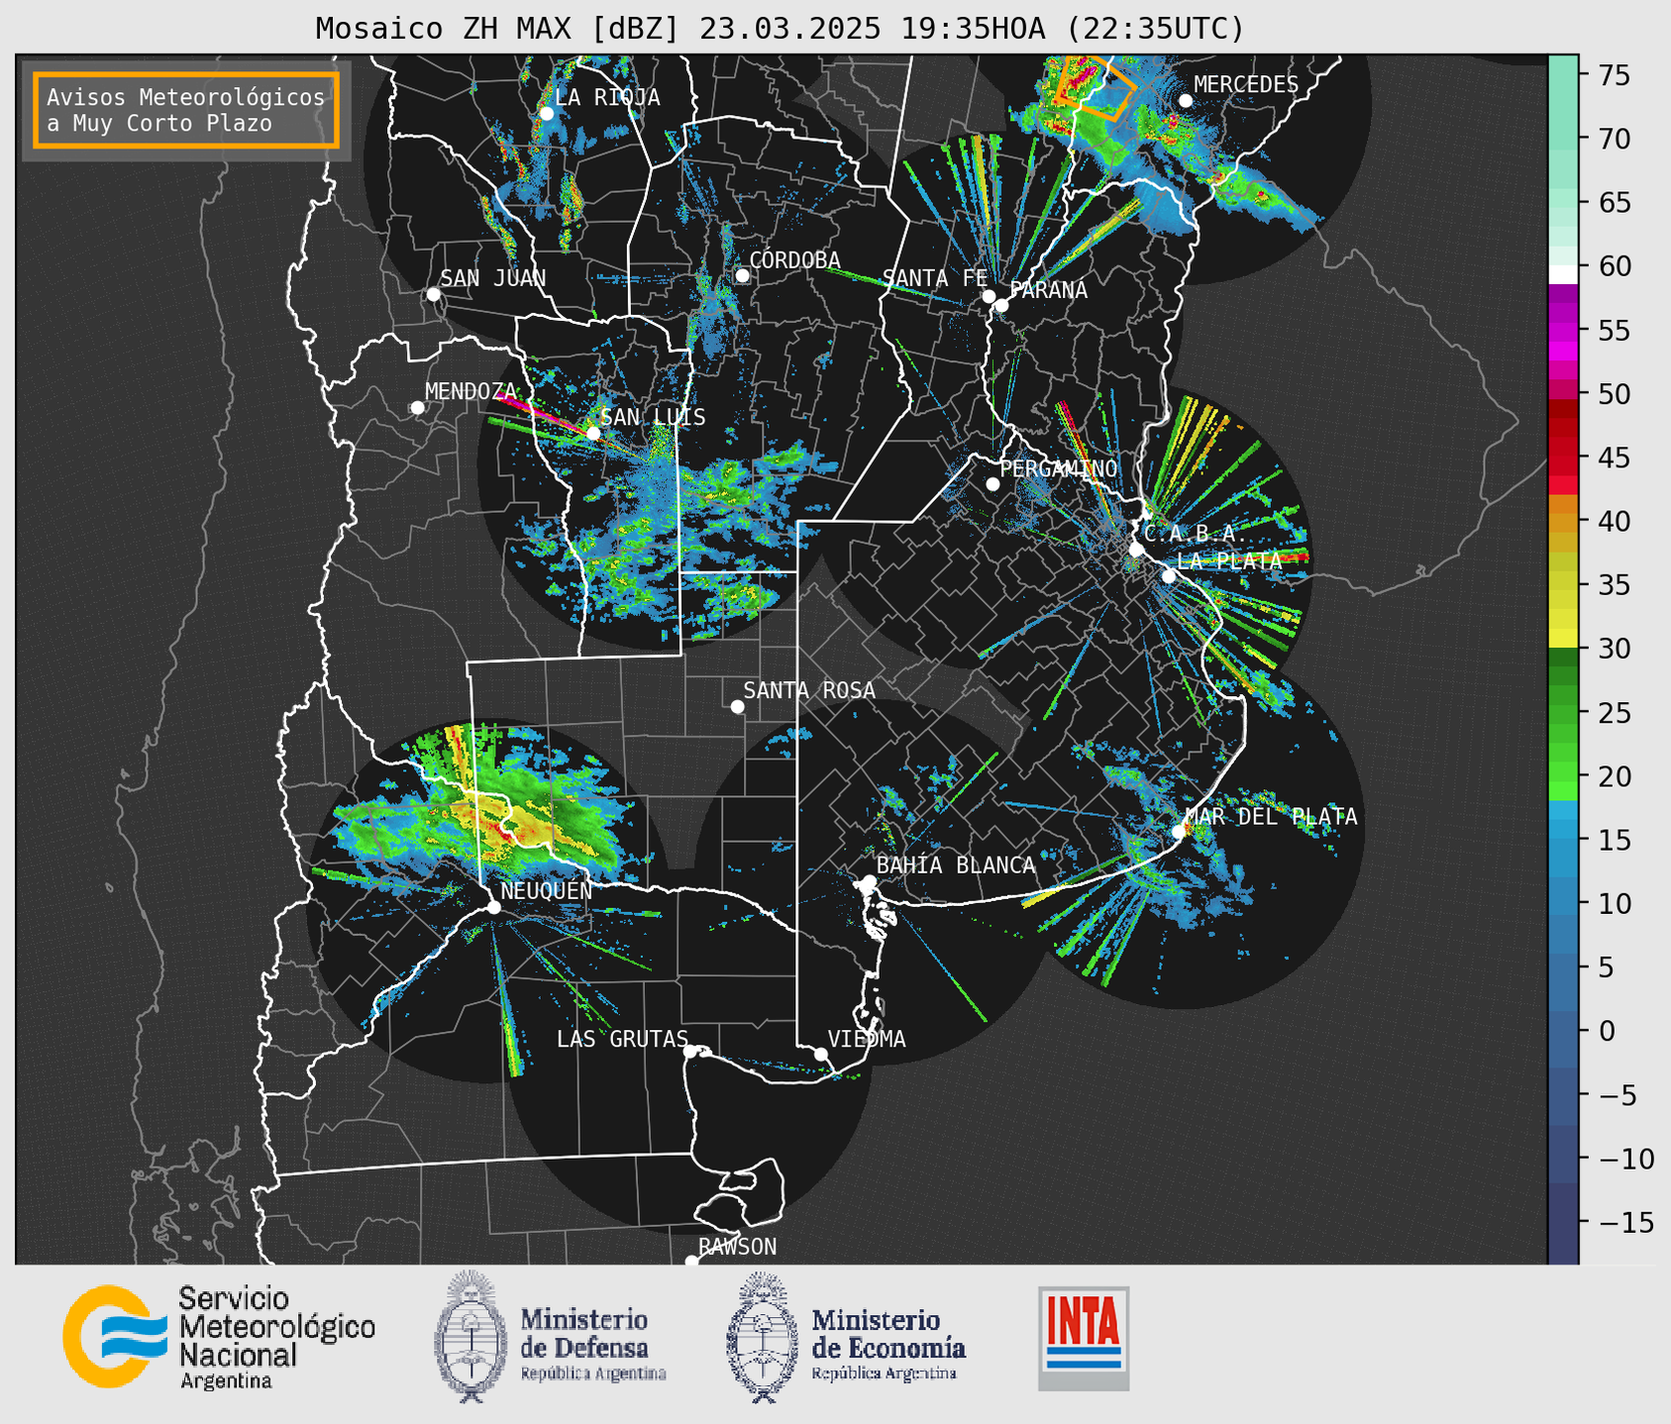Click the LA RIOJA city marker
The image size is (1671, 1424).
coord(546,113)
